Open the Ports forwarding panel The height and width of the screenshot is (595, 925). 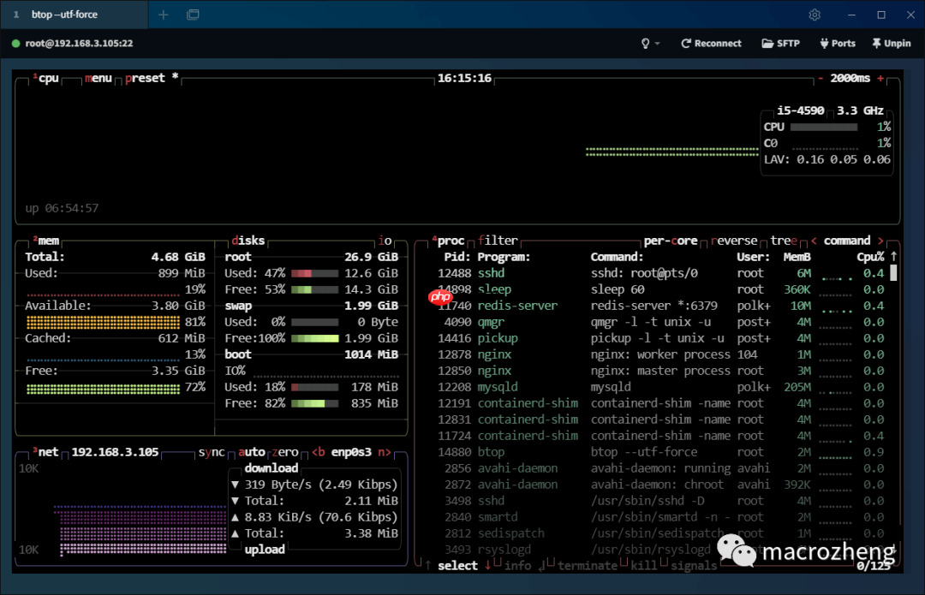[x=837, y=43]
